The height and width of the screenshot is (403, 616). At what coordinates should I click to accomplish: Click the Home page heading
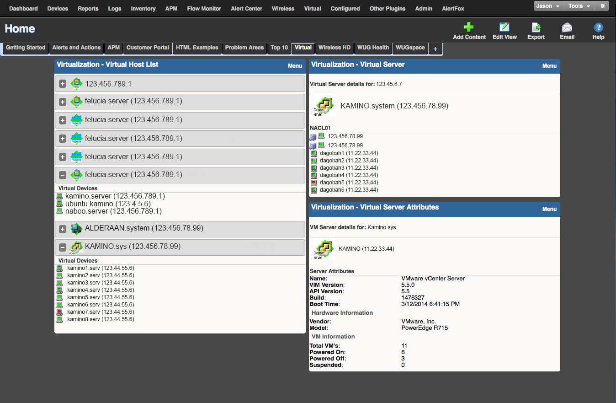[x=20, y=29]
